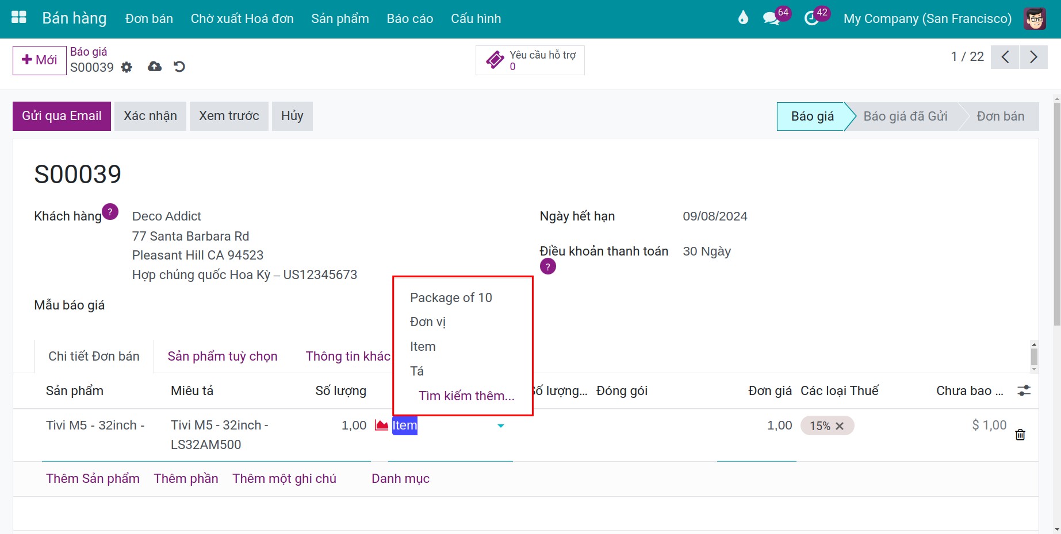Viewport: 1061px width, 534px height.
Task: Confirm the quotation with Xác nhận
Action: [150, 116]
